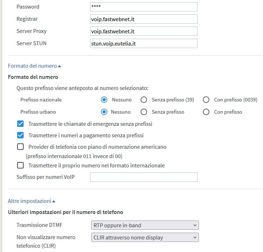Click the Suffisso per numeri VoIP field

tap(143, 177)
